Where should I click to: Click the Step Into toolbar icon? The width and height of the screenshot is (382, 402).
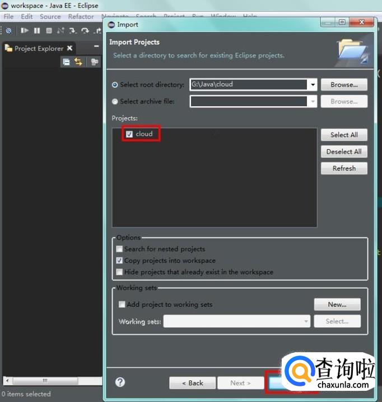73,31
